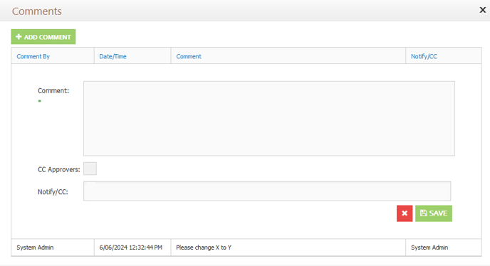Close the Comments dialog with X icon
Viewport: 490px width, 266px height.
coord(482,10)
